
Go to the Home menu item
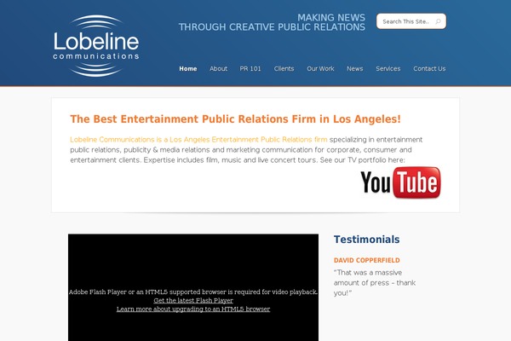tap(188, 68)
